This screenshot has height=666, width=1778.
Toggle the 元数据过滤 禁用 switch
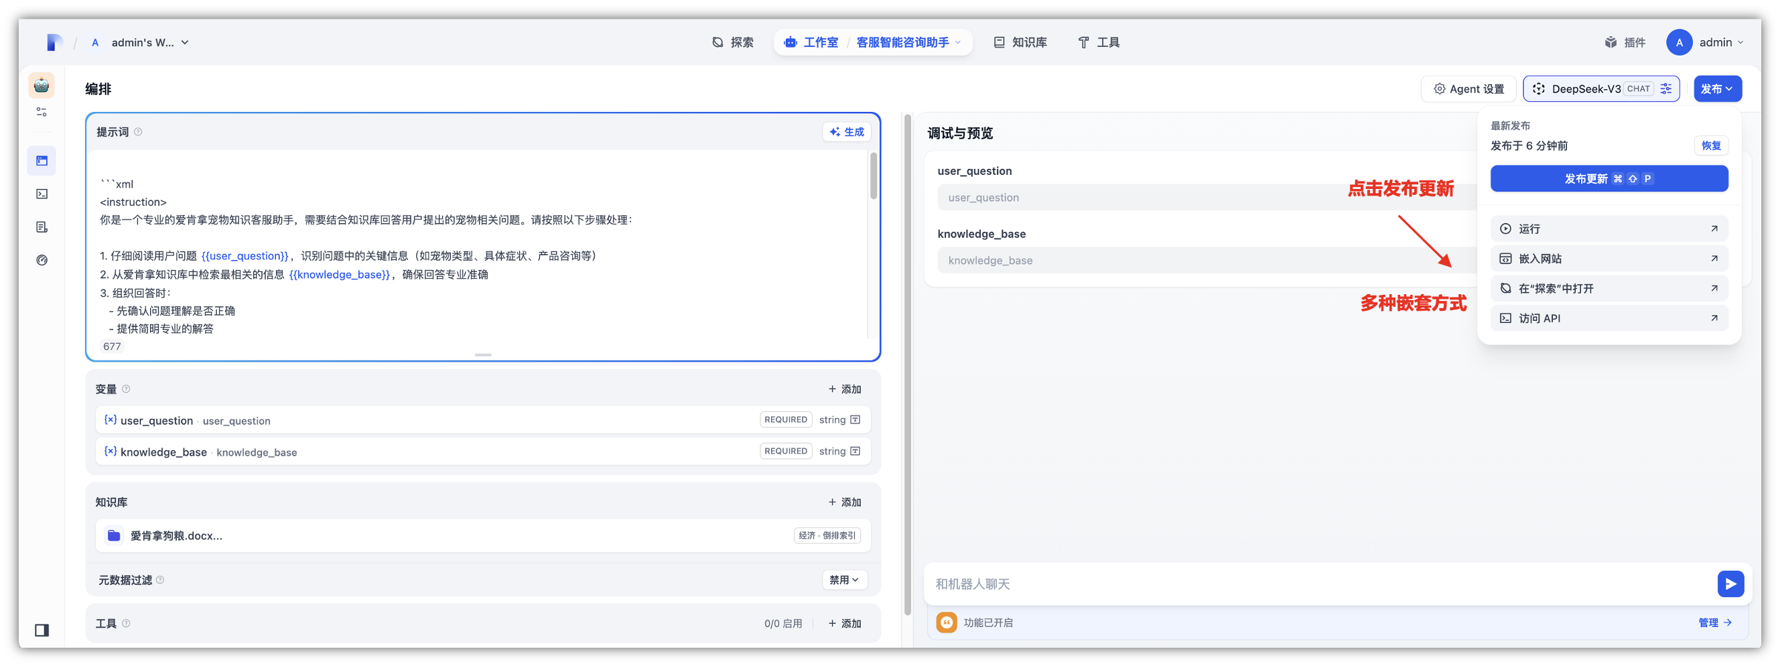[844, 580]
